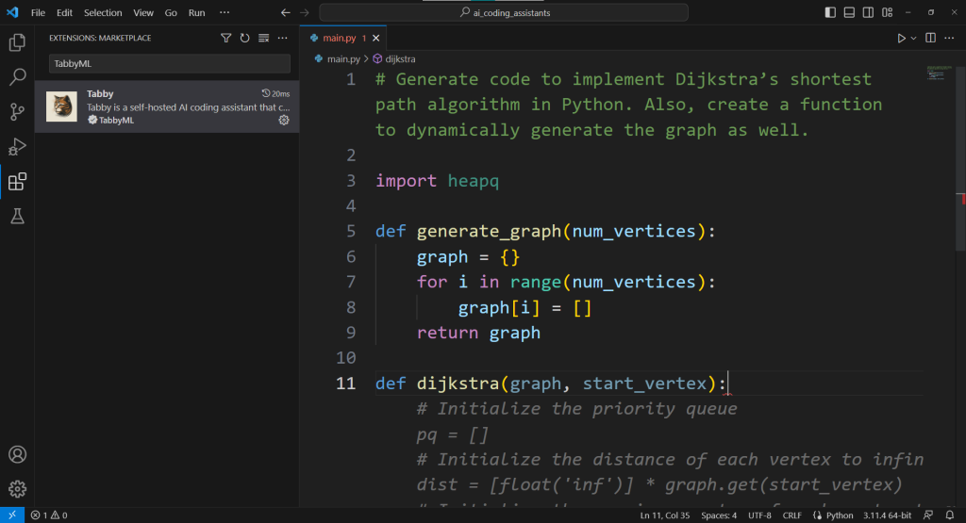Clear extensions search results
966x523 pixels.
263,39
